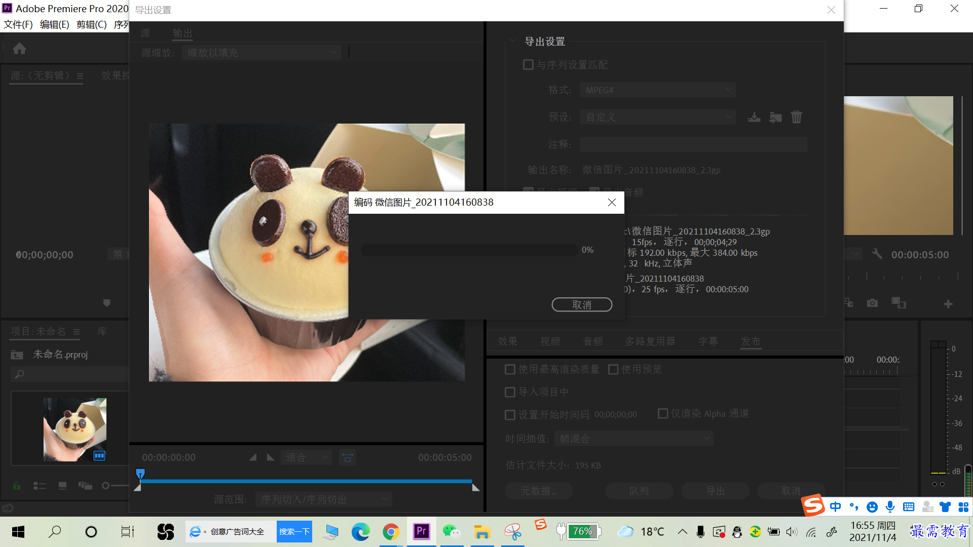Open 项目:未命名 panel menu icon
This screenshot has width=973, height=547.
click(x=77, y=332)
